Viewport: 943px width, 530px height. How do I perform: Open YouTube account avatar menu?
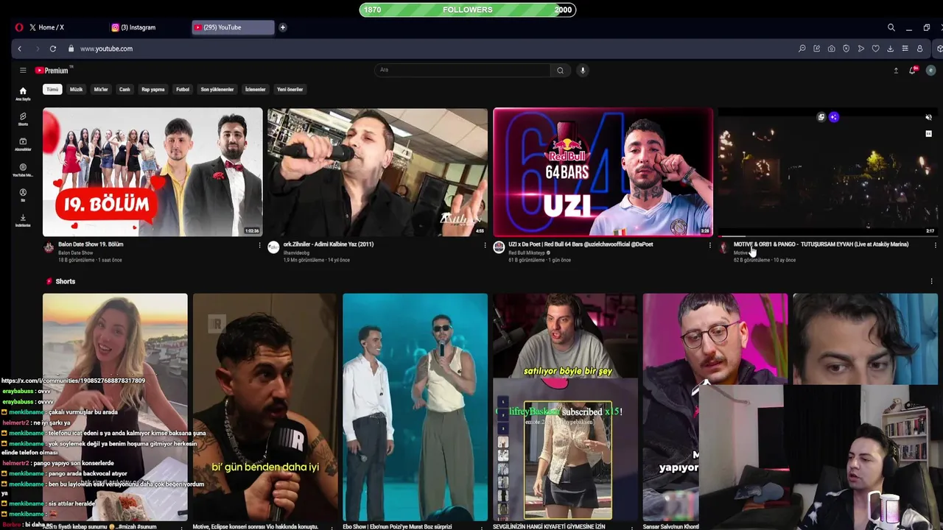[931, 71]
